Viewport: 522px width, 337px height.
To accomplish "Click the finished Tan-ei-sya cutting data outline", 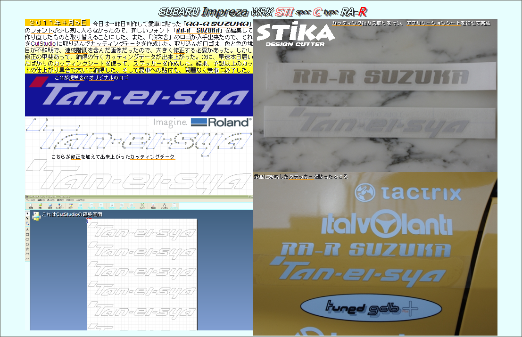I will (x=139, y=177).
